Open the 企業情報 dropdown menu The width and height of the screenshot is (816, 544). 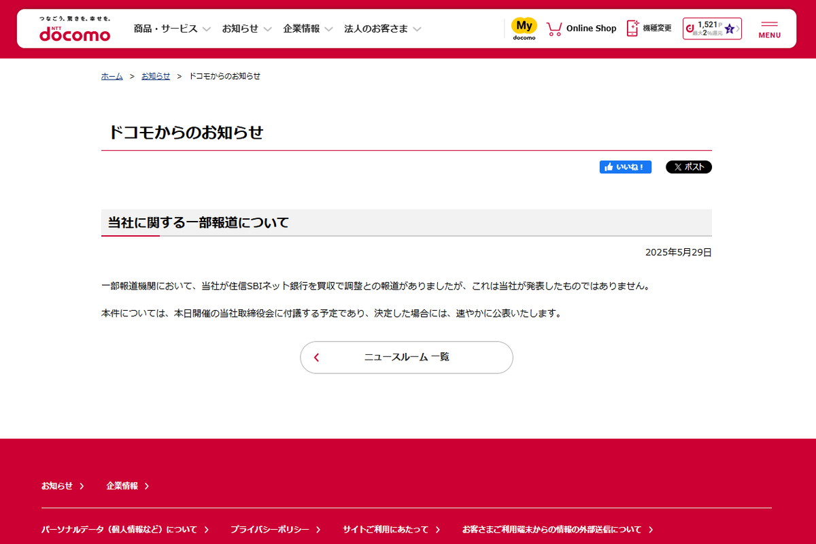click(x=302, y=29)
